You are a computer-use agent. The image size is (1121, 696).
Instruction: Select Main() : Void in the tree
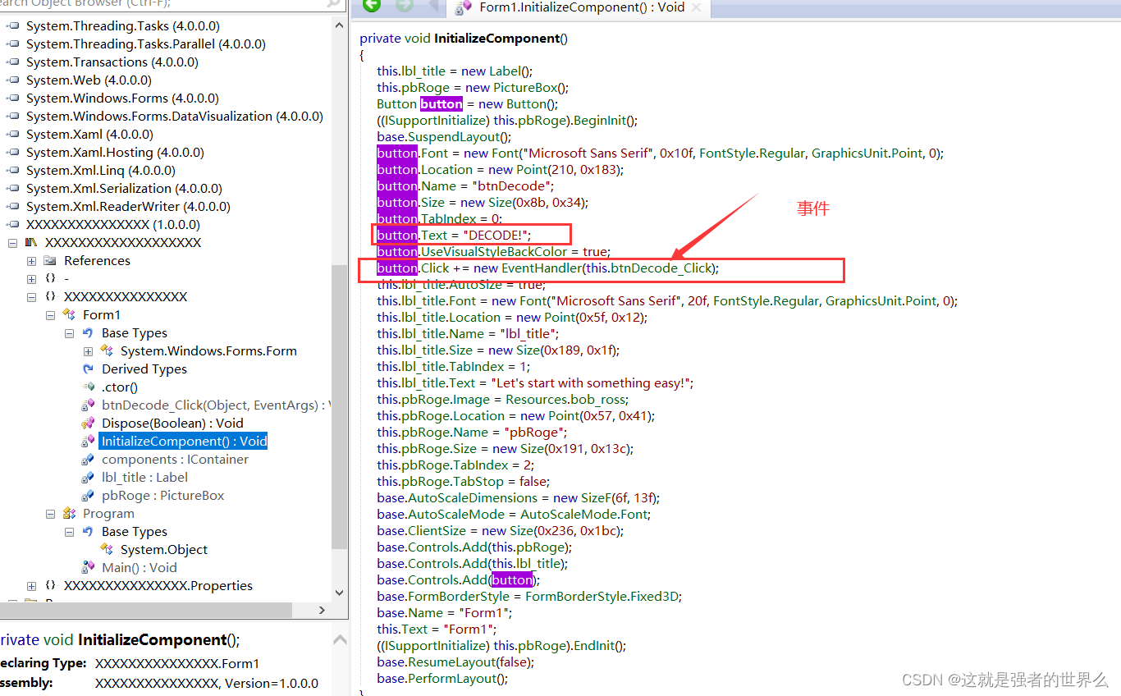tap(139, 568)
